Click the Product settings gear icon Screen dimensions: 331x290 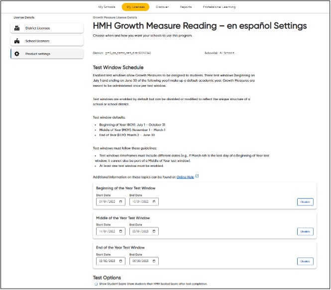click(17, 54)
